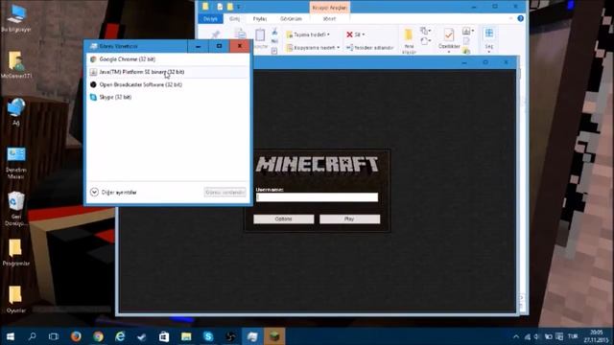This screenshot has height=345, width=614.
Task: Switch to the Giriş ribbon tab
Action: 234,19
